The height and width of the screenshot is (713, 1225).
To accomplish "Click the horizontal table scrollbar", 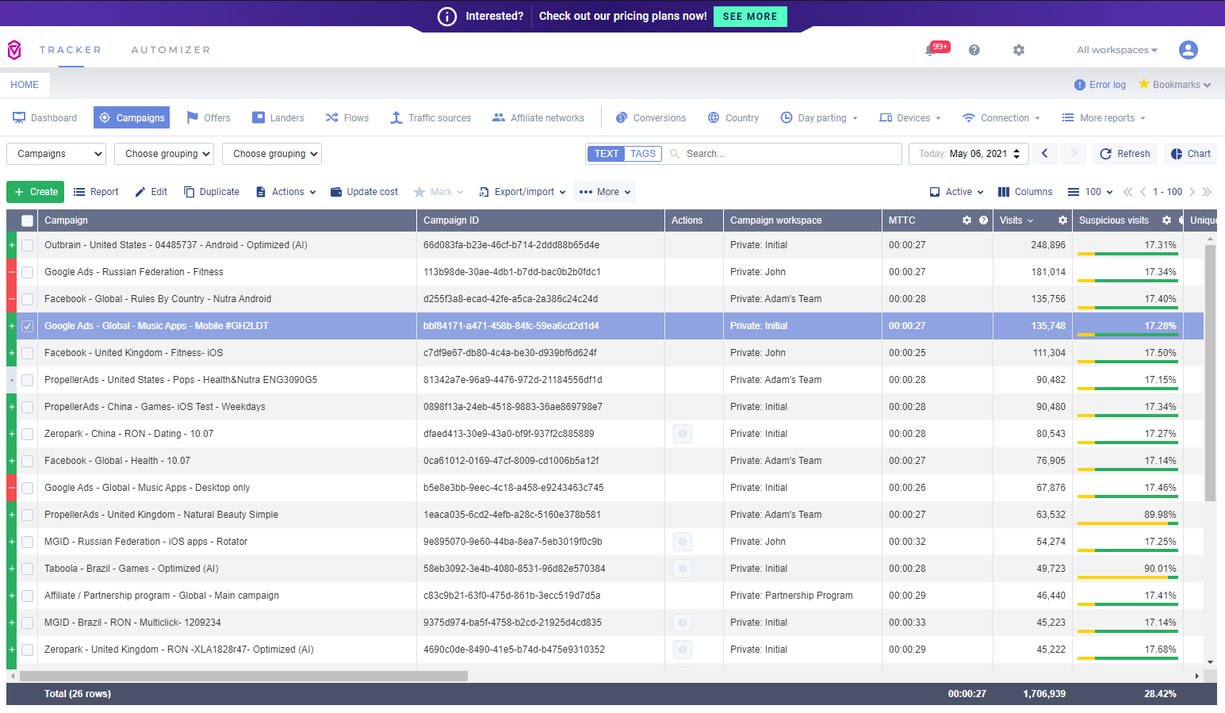I will (x=243, y=677).
